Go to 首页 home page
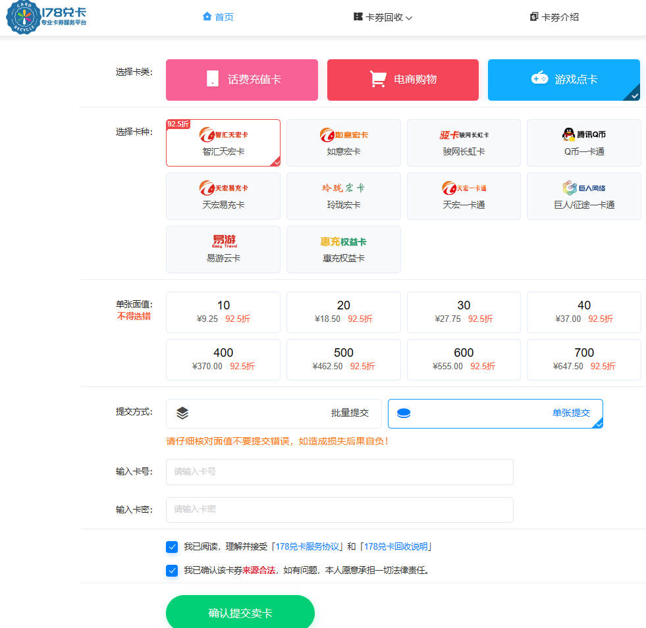The width and height of the screenshot is (646, 628). pos(218,17)
